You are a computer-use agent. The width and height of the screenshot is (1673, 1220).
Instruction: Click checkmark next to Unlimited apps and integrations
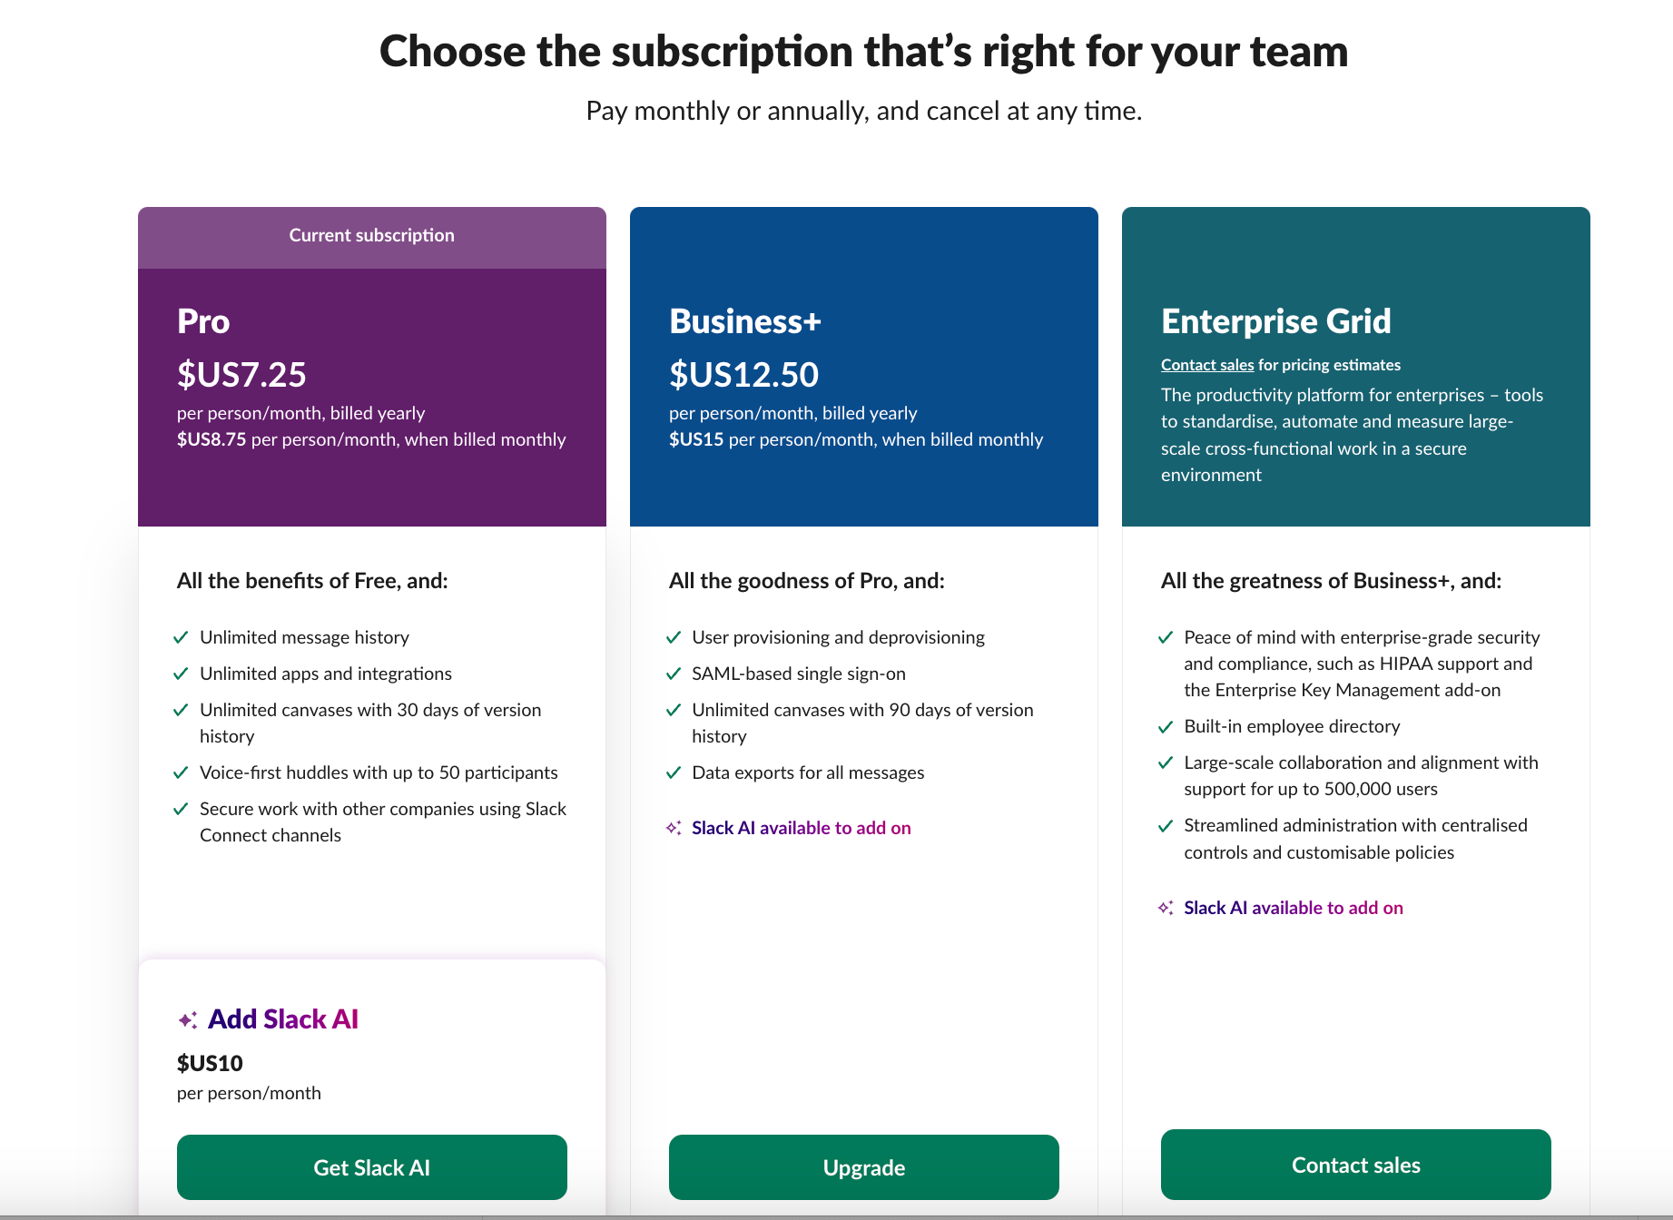pyautogui.click(x=181, y=674)
